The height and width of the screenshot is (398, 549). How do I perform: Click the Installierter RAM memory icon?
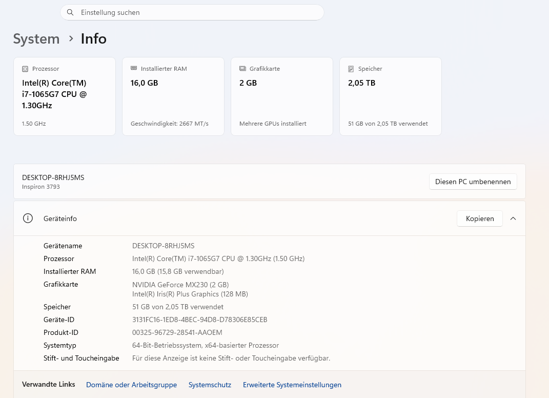134,68
